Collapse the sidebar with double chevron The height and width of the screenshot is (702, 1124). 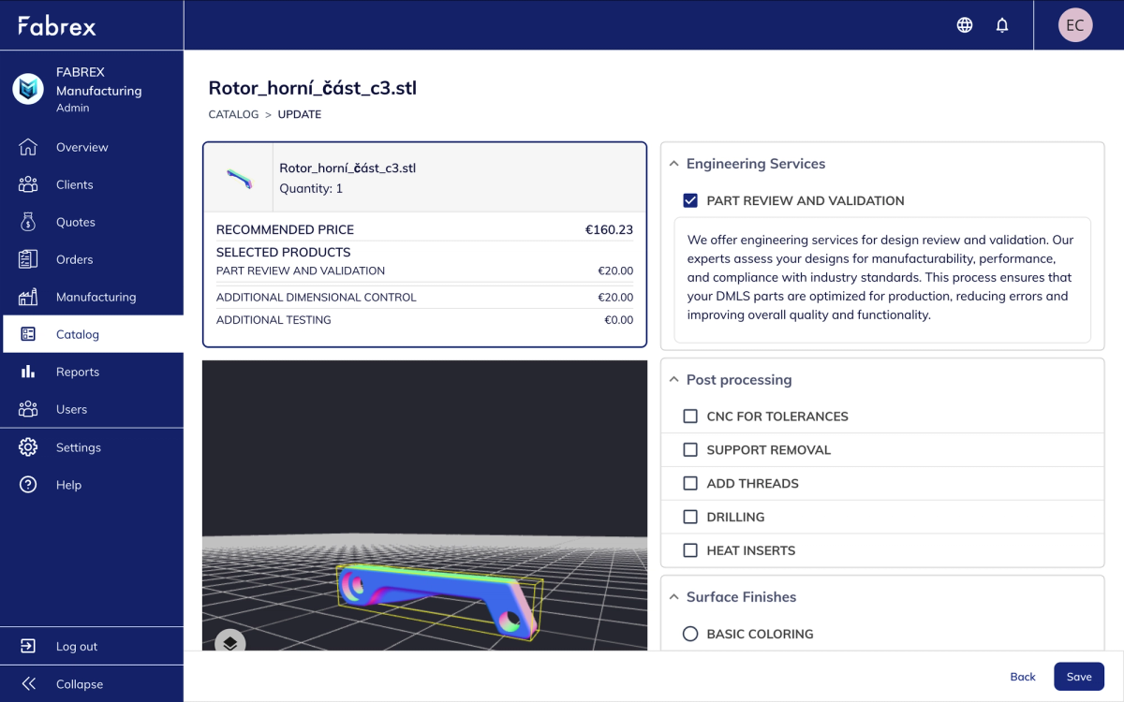[x=28, y=684]
